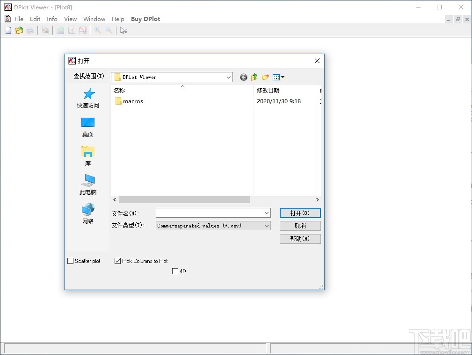The height and width of the screenshot is (355, 472).
Task: Create a new folder in the dialog
Action: 265,77
